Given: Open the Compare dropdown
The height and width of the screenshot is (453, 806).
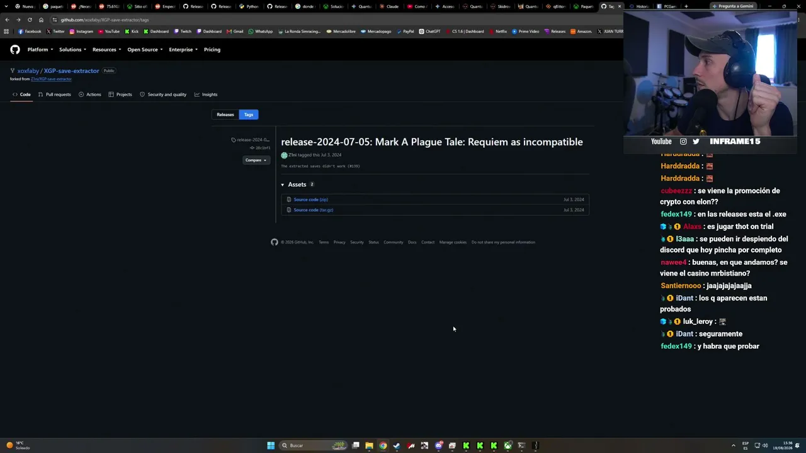Looking at the screenshot, I should [256, 160].
